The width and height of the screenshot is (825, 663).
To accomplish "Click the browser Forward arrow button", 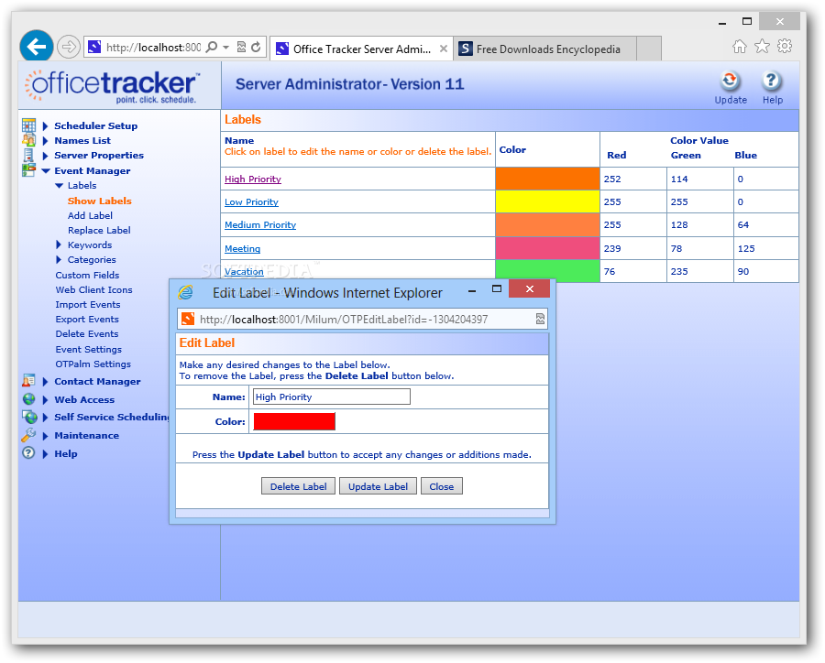I will click(69, 47).
